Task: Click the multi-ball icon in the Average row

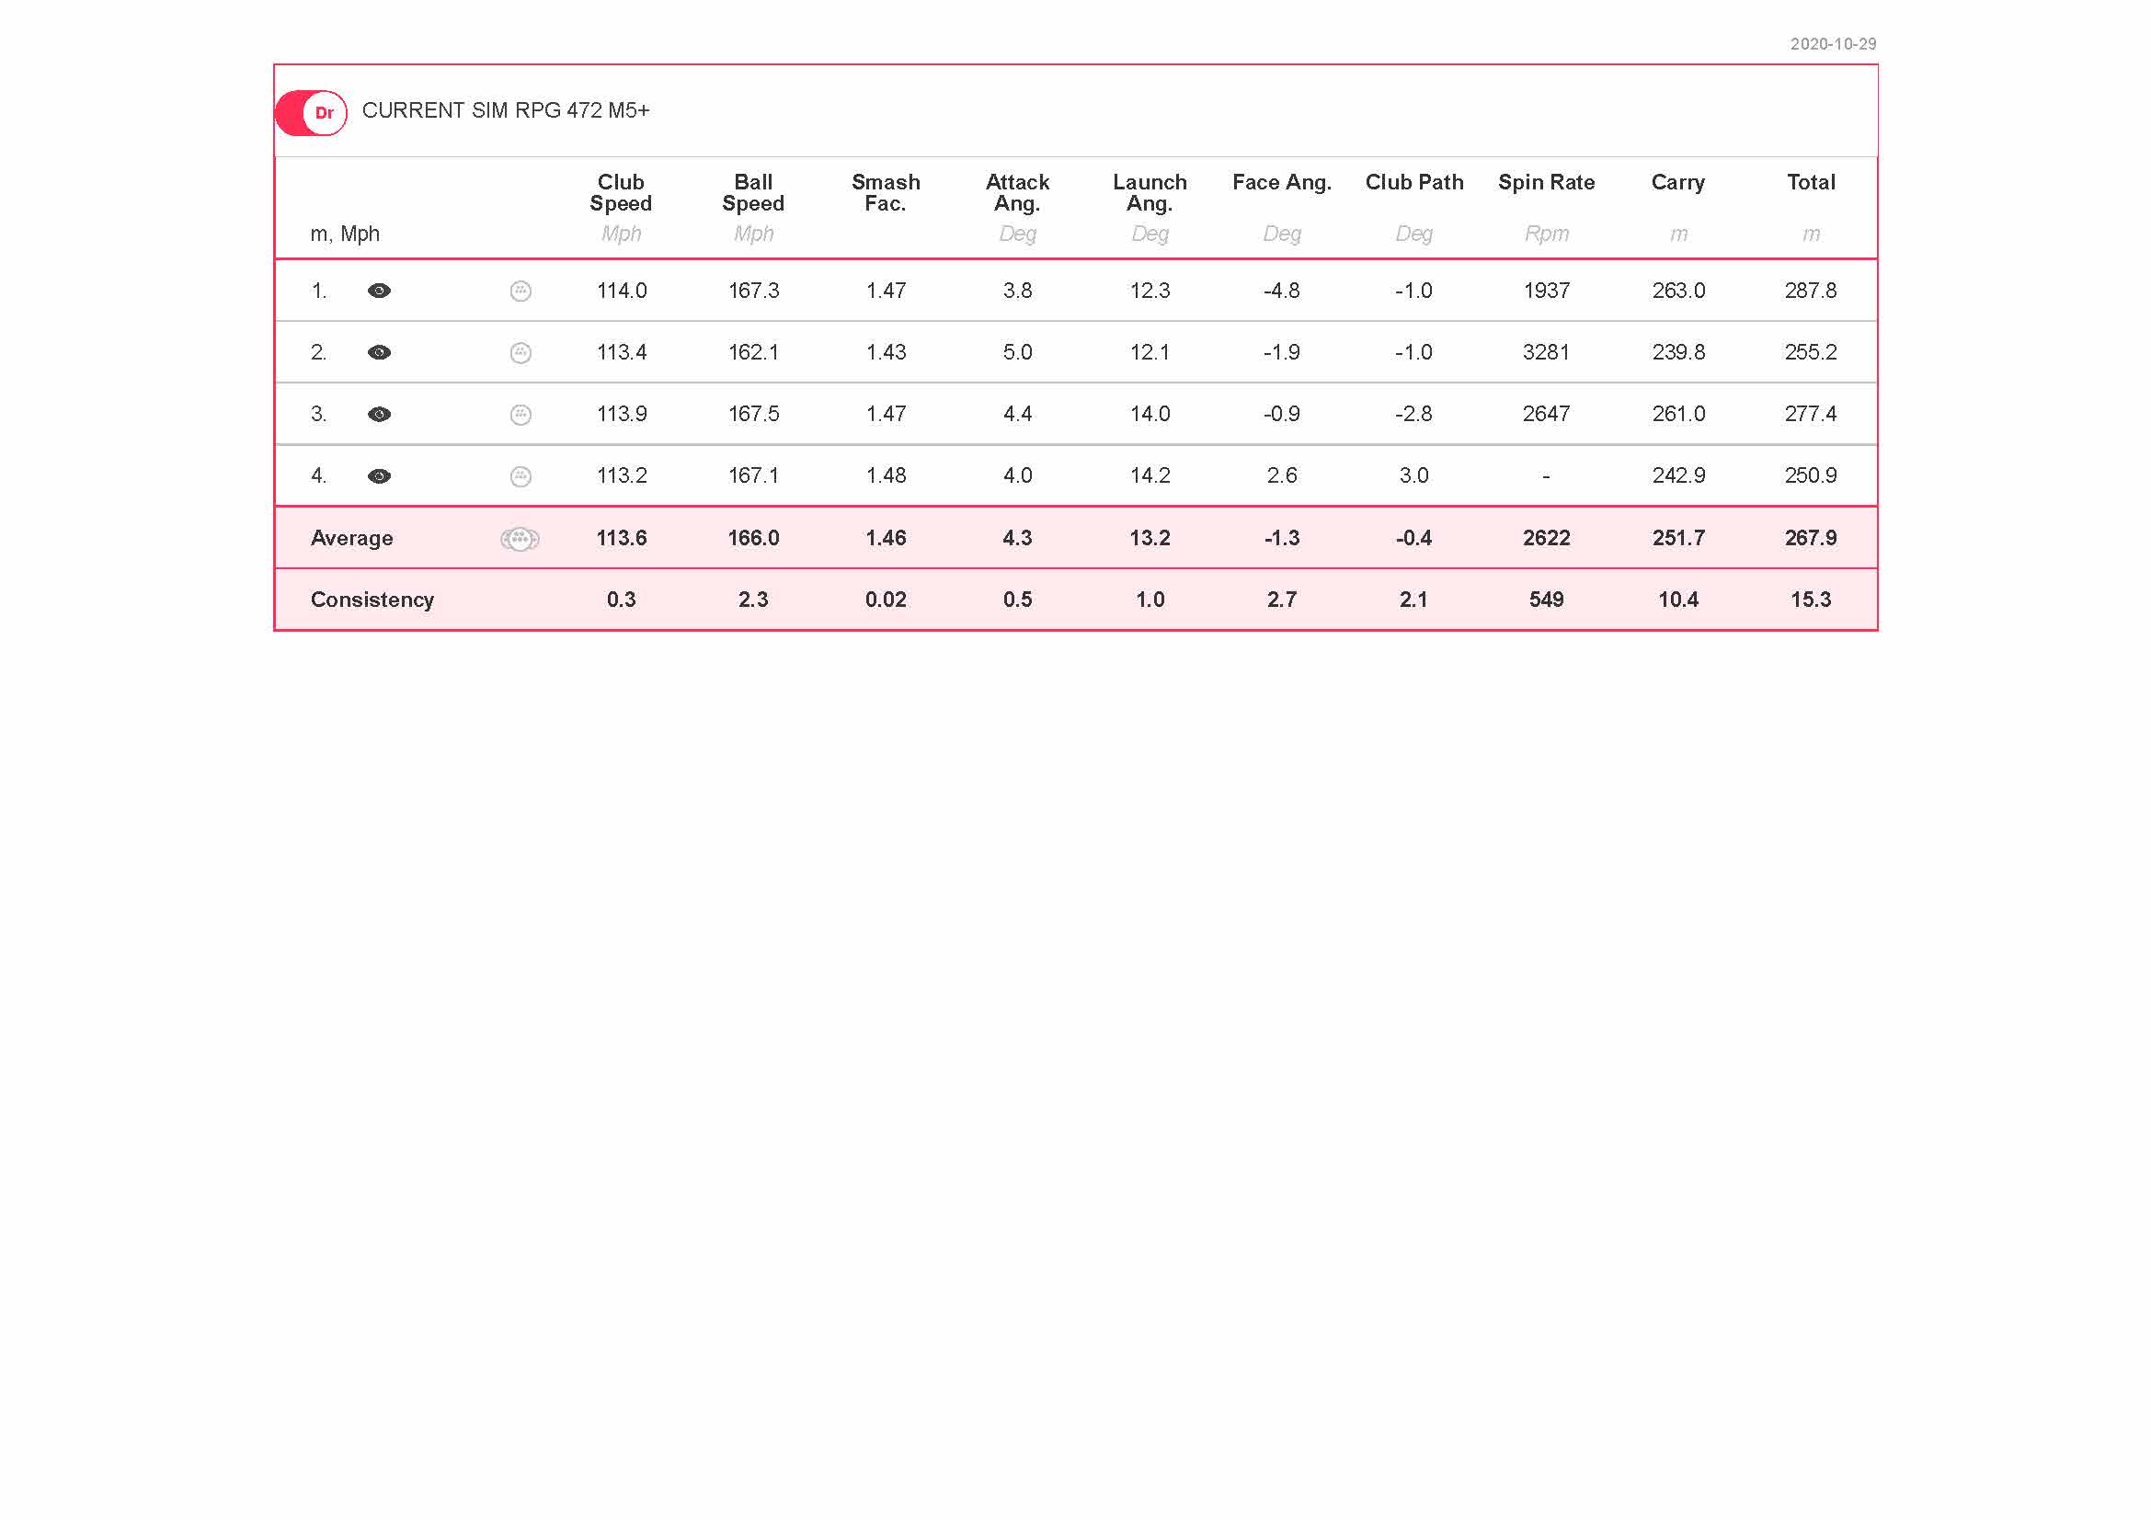Action: (x=520, y=539)
